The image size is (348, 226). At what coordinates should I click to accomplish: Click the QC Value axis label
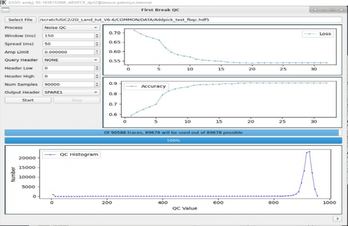tap(184, 208)
